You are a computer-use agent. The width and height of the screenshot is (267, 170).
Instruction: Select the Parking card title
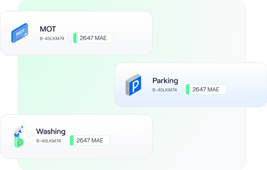coord(165,80)
